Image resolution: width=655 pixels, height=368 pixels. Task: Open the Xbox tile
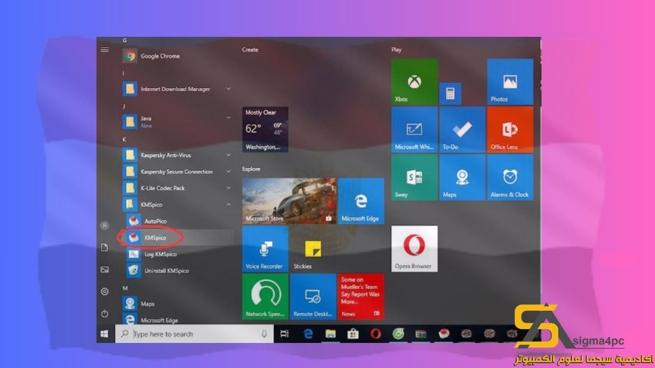pyautogui.click(x=414, y=82)
